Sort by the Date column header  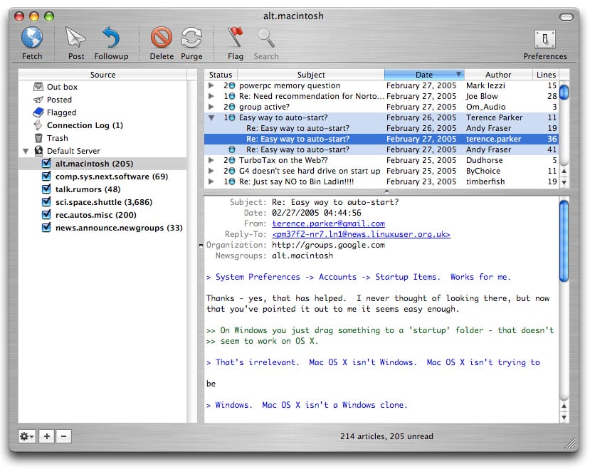424,75
